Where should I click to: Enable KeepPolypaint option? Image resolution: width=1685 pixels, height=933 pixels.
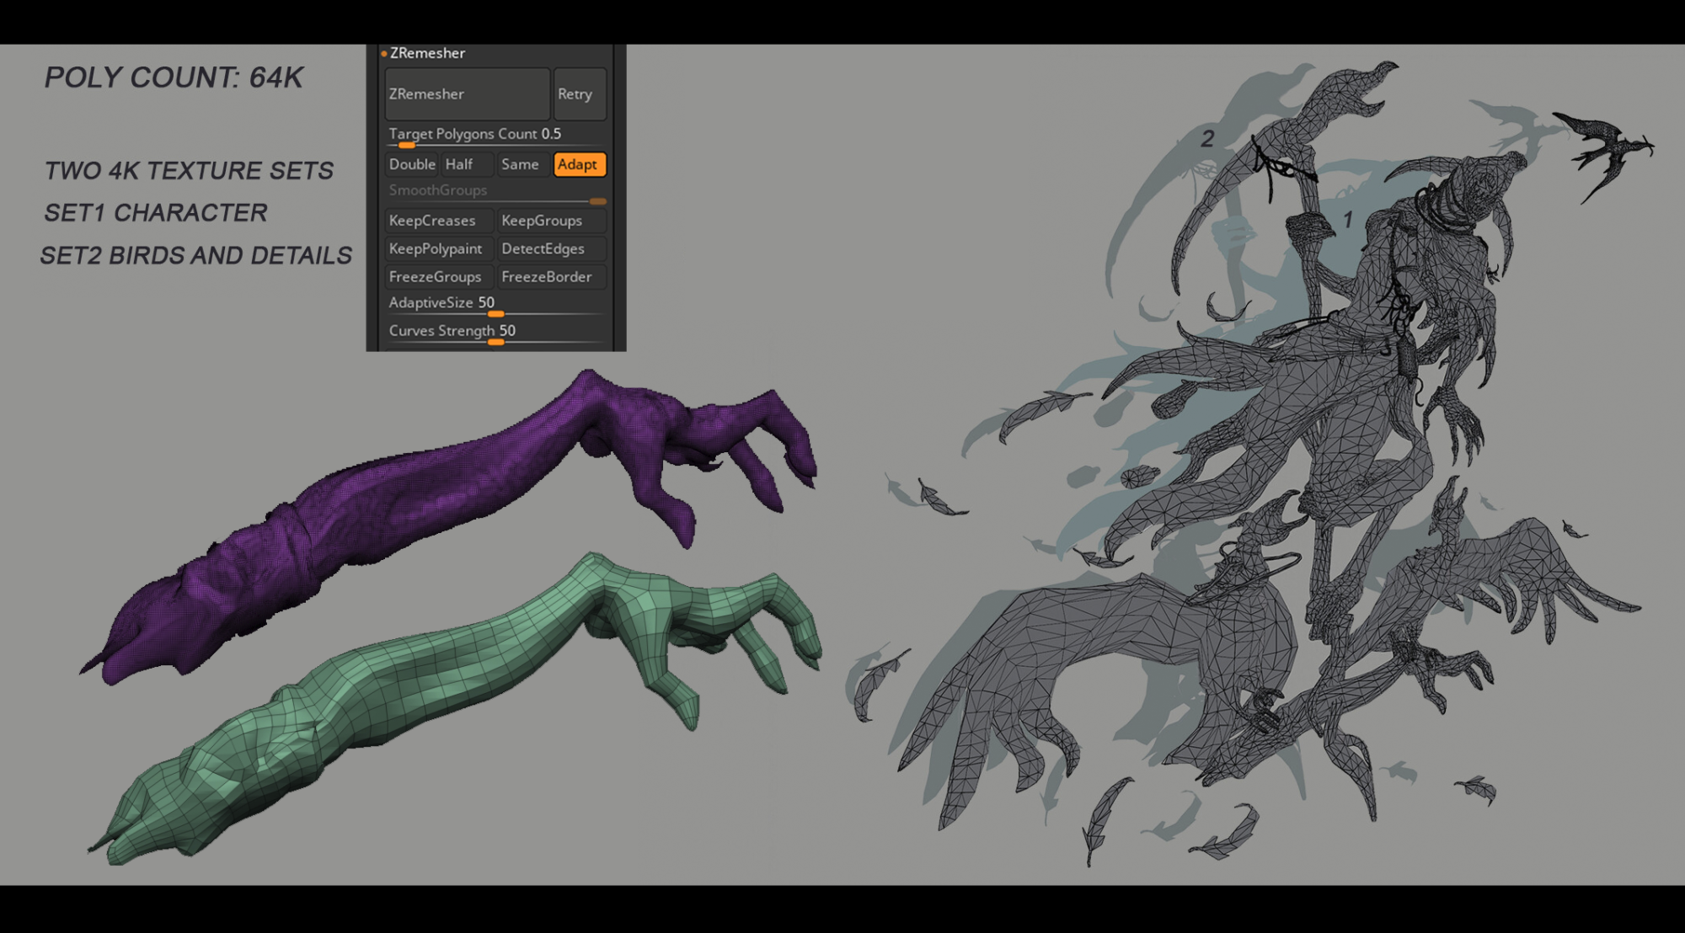(x=439, y=248)
